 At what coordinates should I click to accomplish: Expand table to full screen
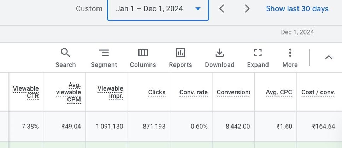[258, 53]
